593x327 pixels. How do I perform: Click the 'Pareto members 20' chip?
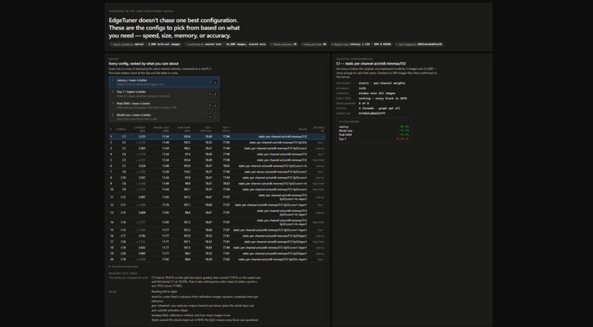(284, 44)
